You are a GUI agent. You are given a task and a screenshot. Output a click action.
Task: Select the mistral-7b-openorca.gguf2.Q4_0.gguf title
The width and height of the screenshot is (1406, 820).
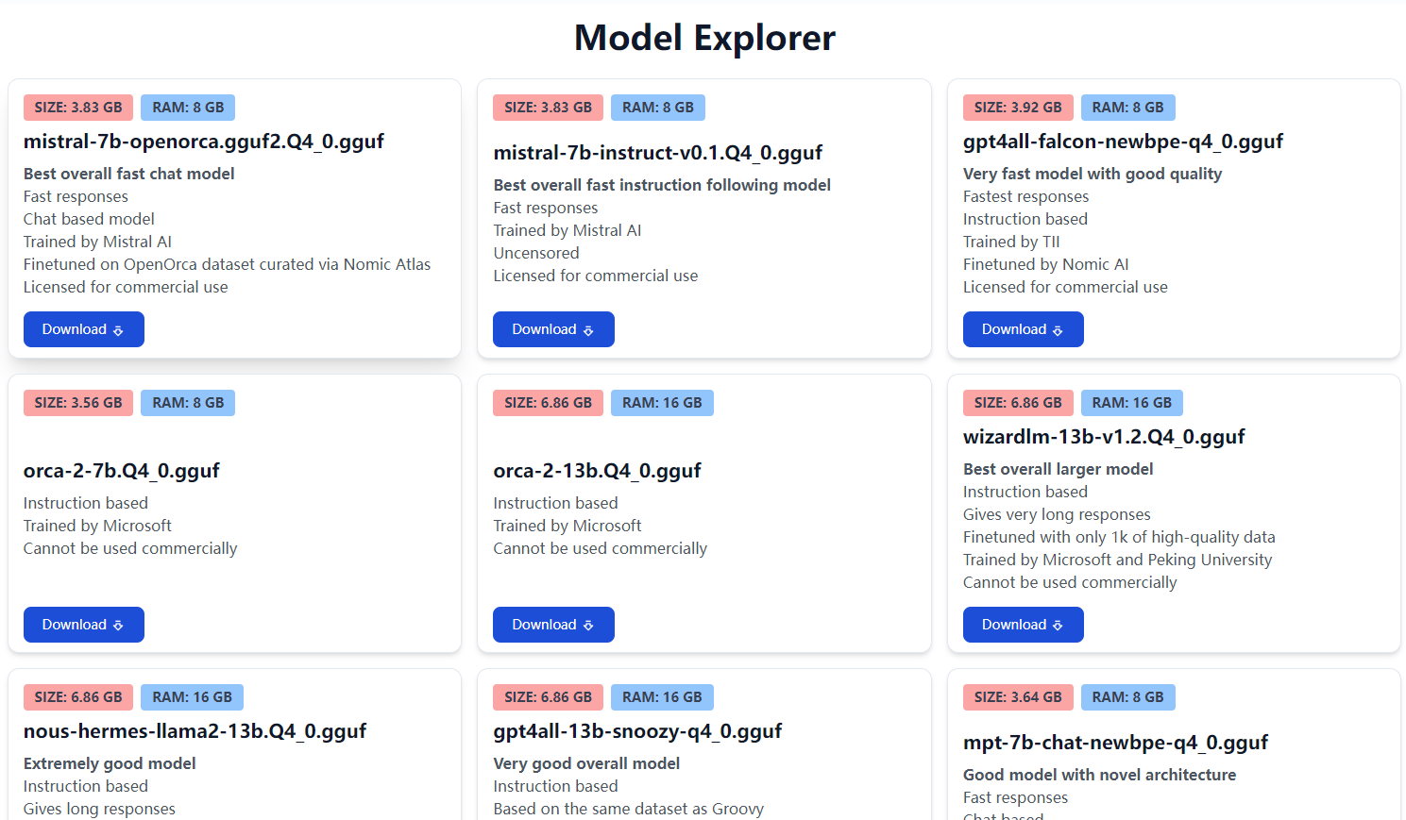click(x=203, y=142)
